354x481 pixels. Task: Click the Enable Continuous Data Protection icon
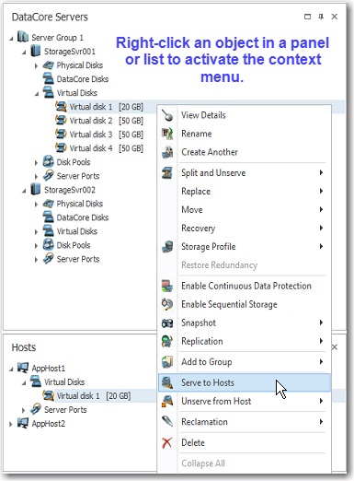click(167, 286)
